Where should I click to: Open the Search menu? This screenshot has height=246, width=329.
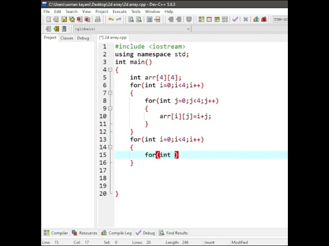71,11
